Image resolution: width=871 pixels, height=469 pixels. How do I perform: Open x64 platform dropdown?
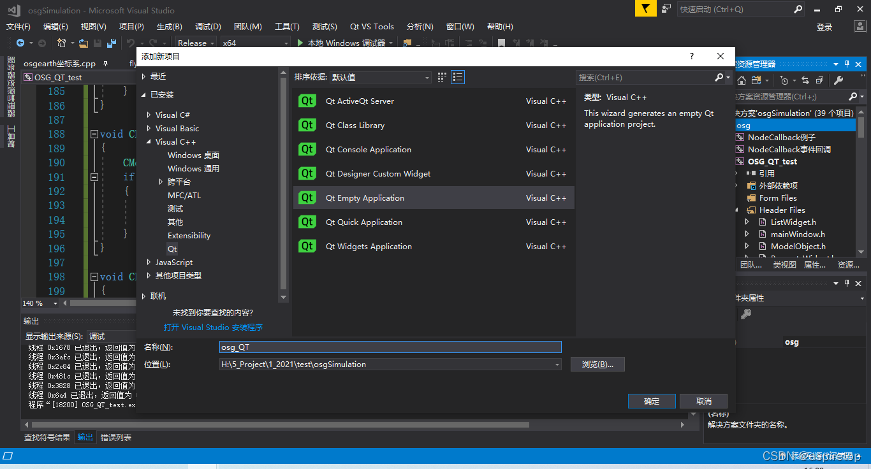pos(286,43)
